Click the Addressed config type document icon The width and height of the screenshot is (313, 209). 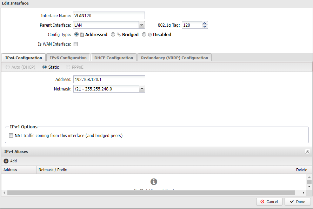click(81, 34)
